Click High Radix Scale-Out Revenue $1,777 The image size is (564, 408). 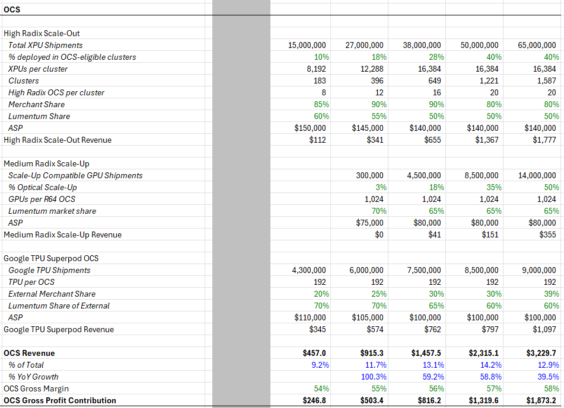[x=544, y=140]
